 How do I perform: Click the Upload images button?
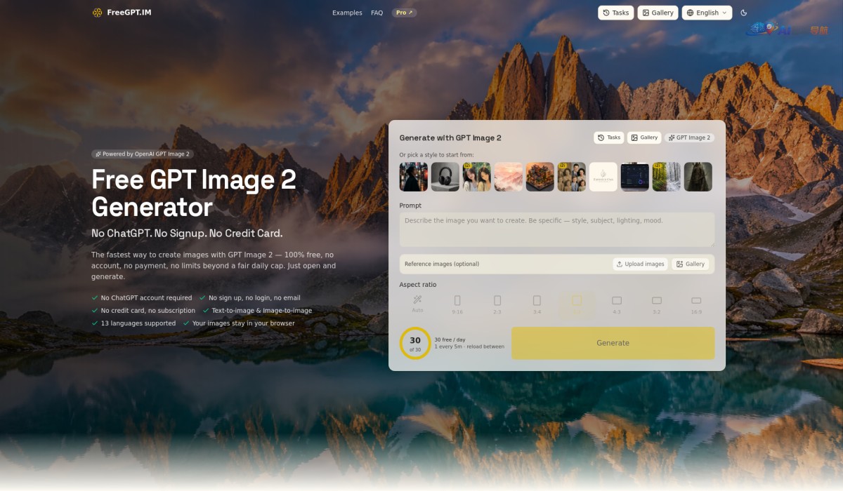click(640, 264)
